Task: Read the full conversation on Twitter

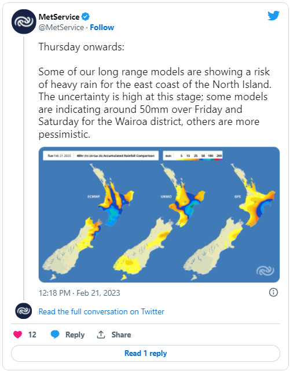Action: pos(101,311)
